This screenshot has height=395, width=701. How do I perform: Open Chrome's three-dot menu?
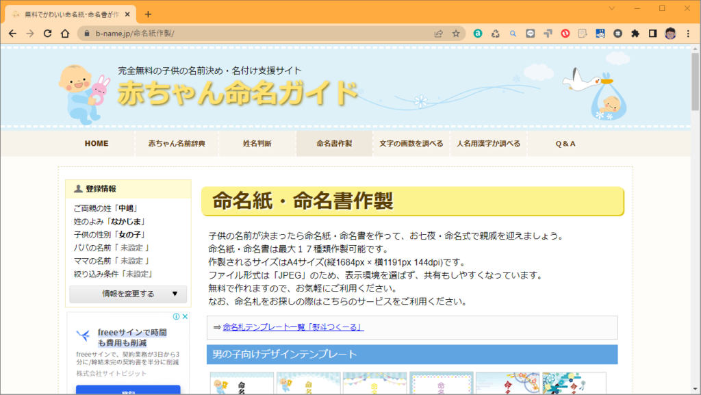pos(687,32)
